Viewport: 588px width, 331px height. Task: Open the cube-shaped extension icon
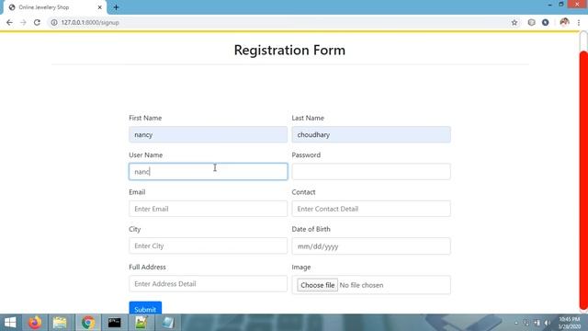[531, 22]
